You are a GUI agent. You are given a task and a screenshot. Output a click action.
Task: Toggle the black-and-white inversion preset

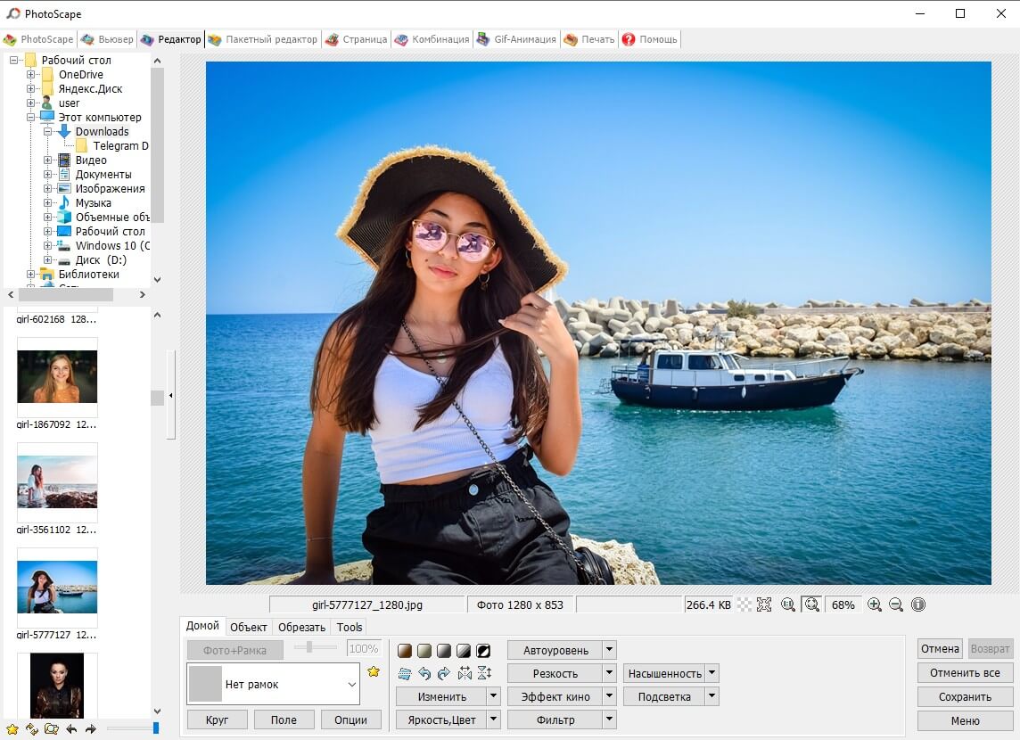[484, 651]
